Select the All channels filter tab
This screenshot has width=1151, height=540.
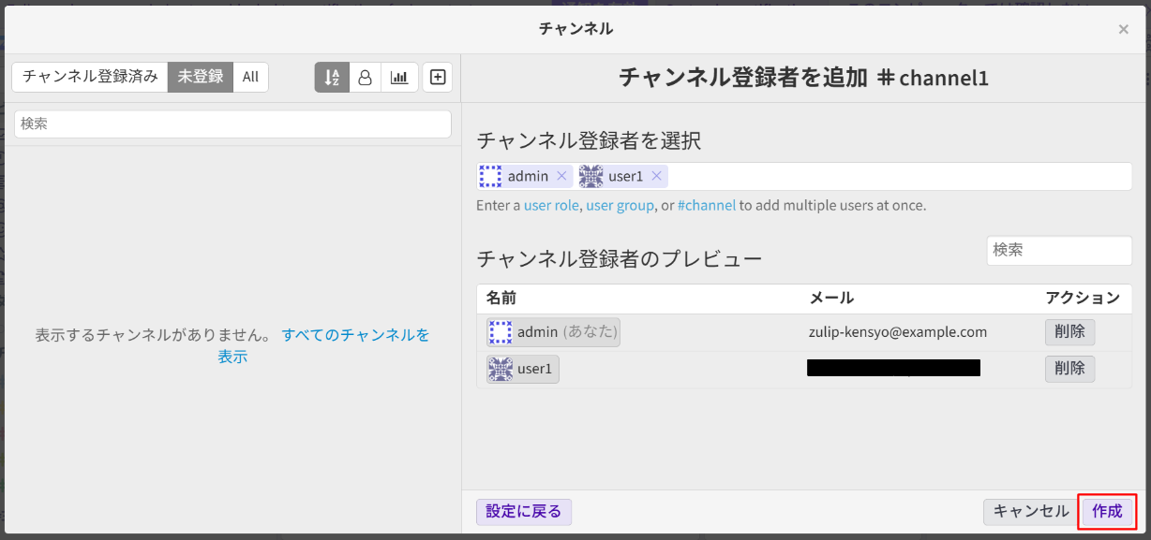coord(250,77)
